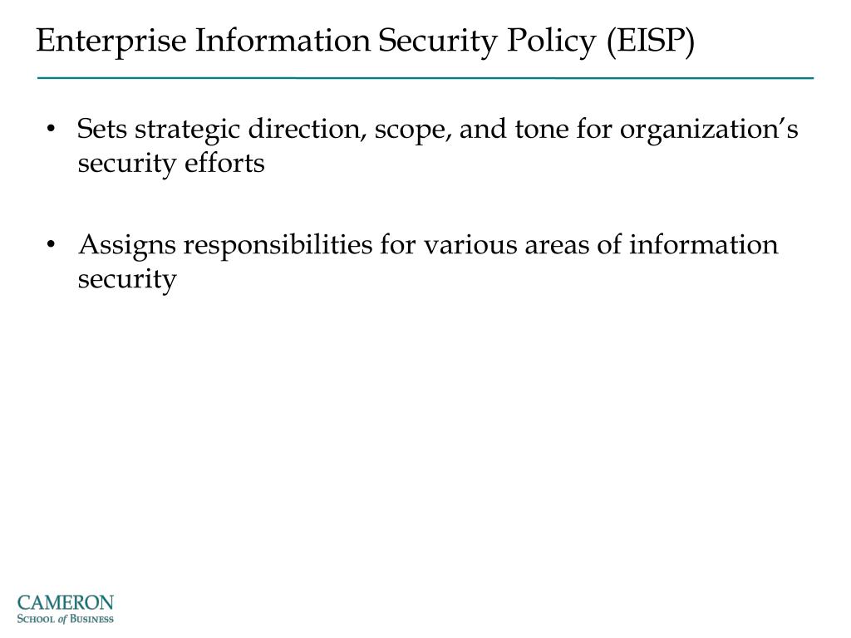851x638 pixels.
Task: Click the word 'security' ending the second bullet
Action: 127,280
